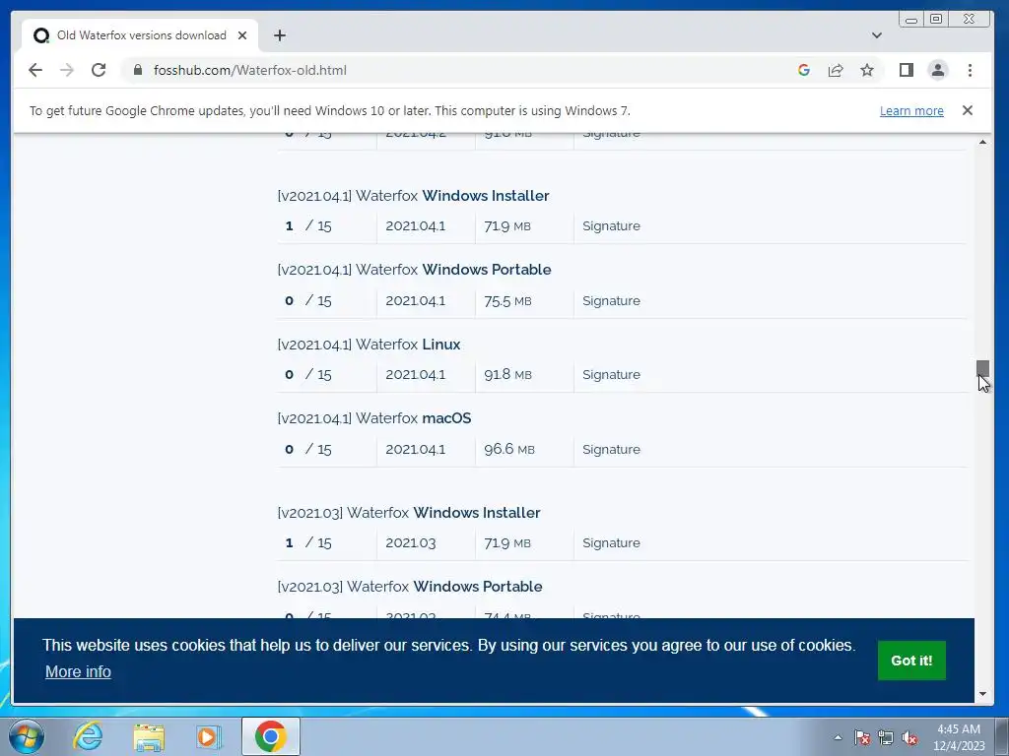Open Chrome three-dot menu
The height and width of the screenshot is (756, 1009).
970,70
